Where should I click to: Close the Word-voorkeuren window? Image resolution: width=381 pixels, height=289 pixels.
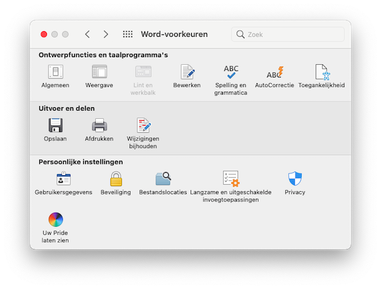pos(44,34)
